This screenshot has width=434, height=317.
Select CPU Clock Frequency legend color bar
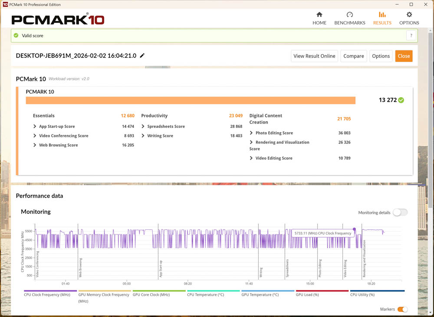coord(50,291)
